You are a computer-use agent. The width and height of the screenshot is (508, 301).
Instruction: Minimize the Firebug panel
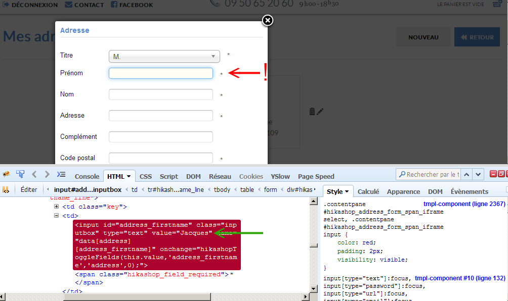(493, 174)
